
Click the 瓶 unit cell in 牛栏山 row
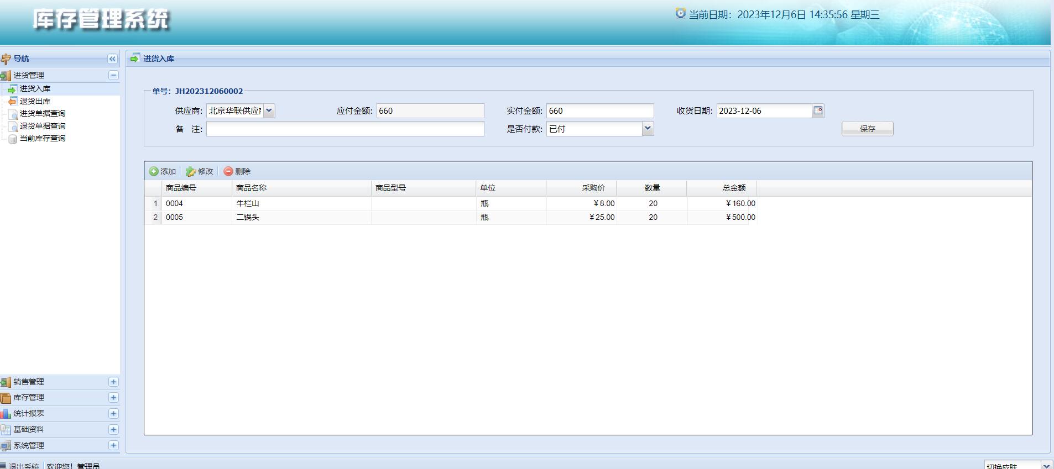coord(511,203)
